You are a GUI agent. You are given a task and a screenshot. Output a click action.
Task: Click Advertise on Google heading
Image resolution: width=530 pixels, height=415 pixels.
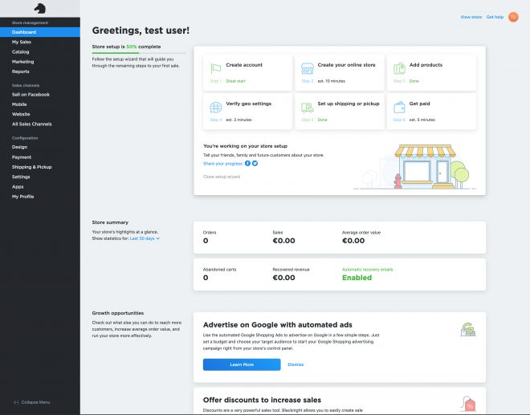[x=278, y=325]
